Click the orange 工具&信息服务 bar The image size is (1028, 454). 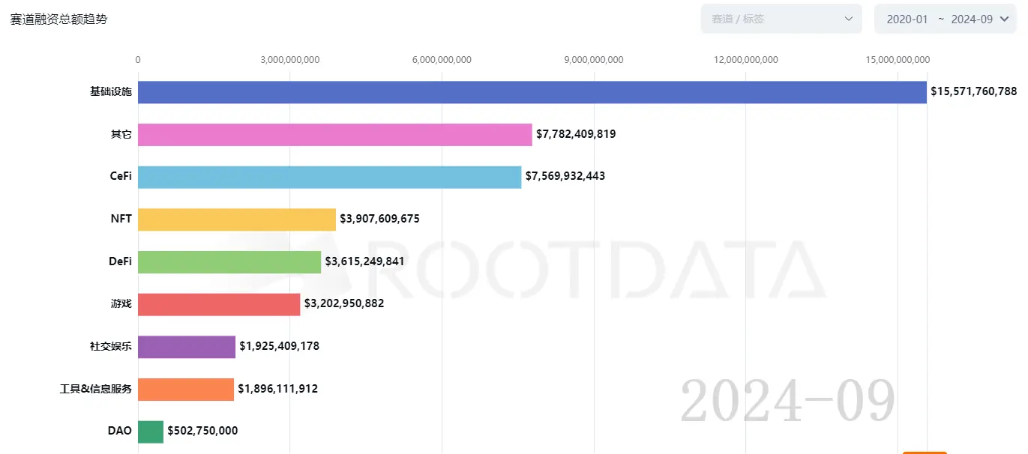click(x=185, y=390)
